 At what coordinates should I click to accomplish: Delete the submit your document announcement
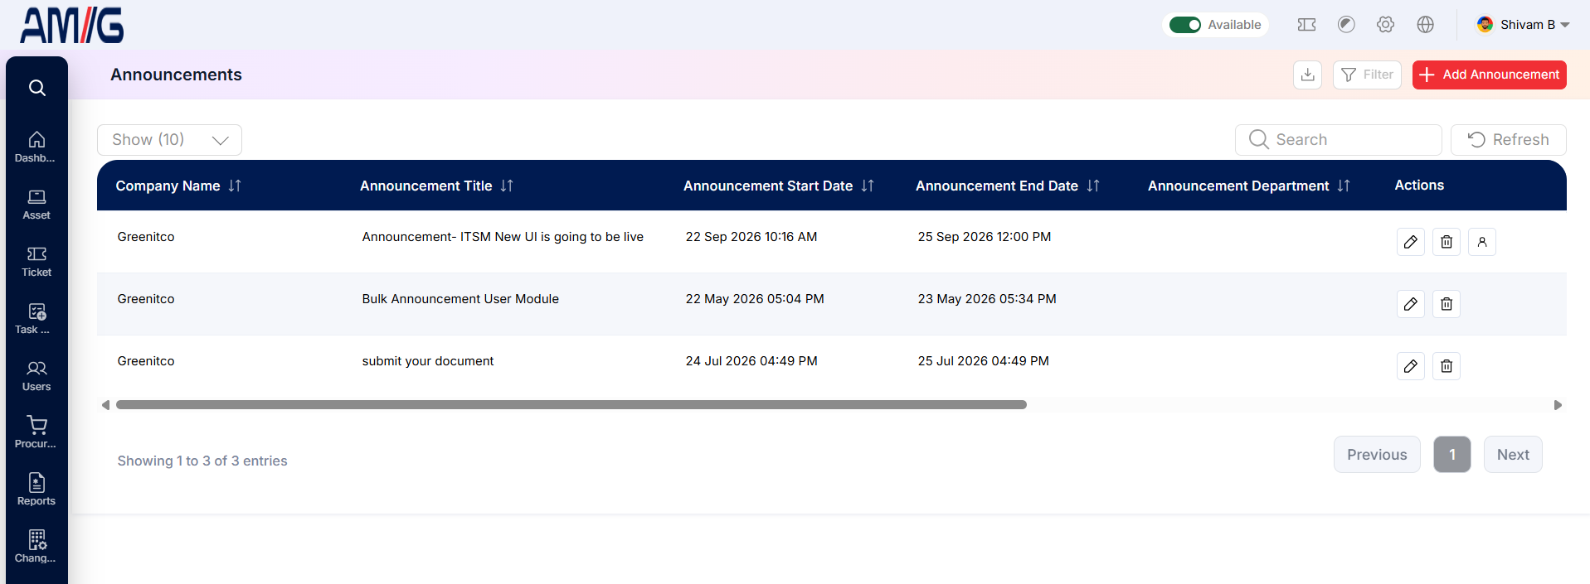1447,366
